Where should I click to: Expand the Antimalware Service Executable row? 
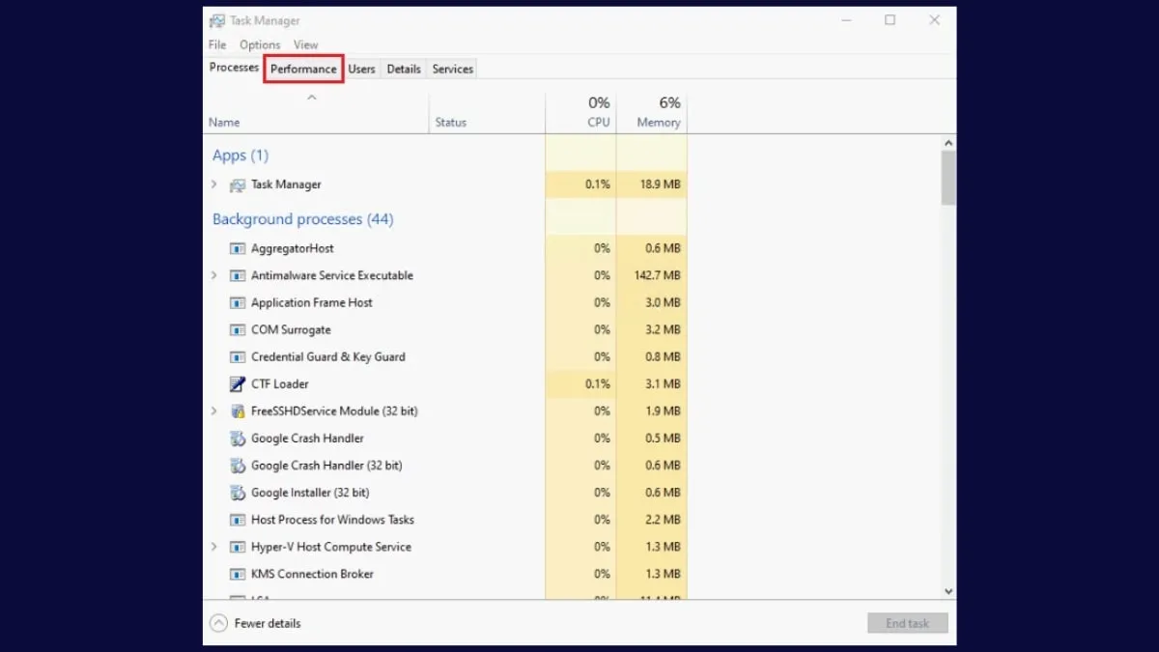(213, 275)
